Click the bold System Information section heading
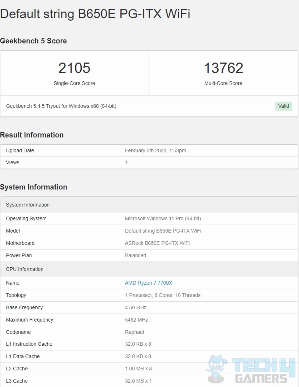Image resolution: width=299 pixels, height=387 pixels. pyautogui.click(x=34, y=187)
